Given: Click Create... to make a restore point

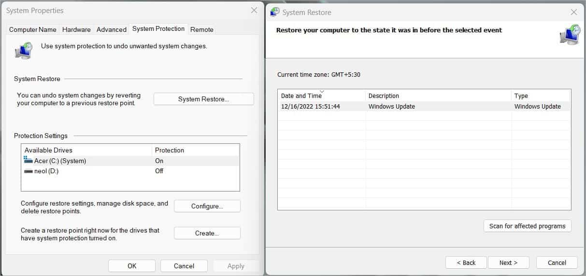Looking at the screenshot, I should click(x=207, y=233).
